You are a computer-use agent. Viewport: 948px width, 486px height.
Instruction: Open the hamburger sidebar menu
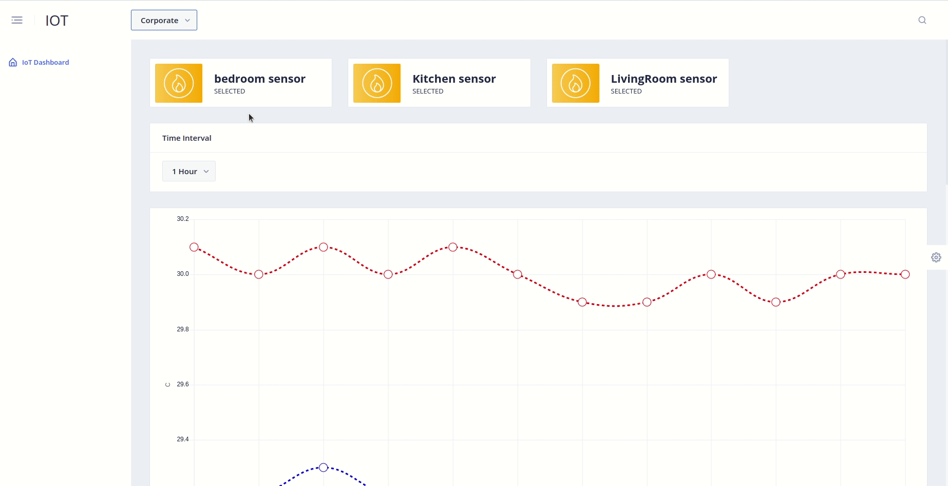click(x=17, y=20)
